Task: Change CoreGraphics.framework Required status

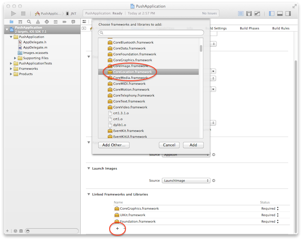Action: tap(270, 208)
